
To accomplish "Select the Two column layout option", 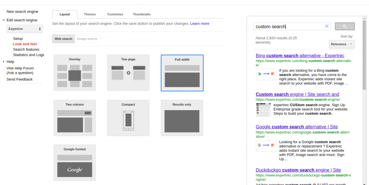I will tap(75, 118).
